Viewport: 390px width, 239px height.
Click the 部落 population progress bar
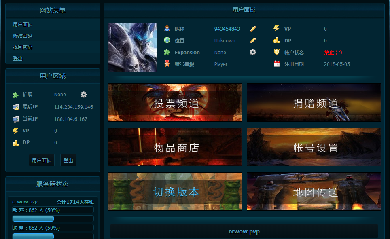pos(53,218)
